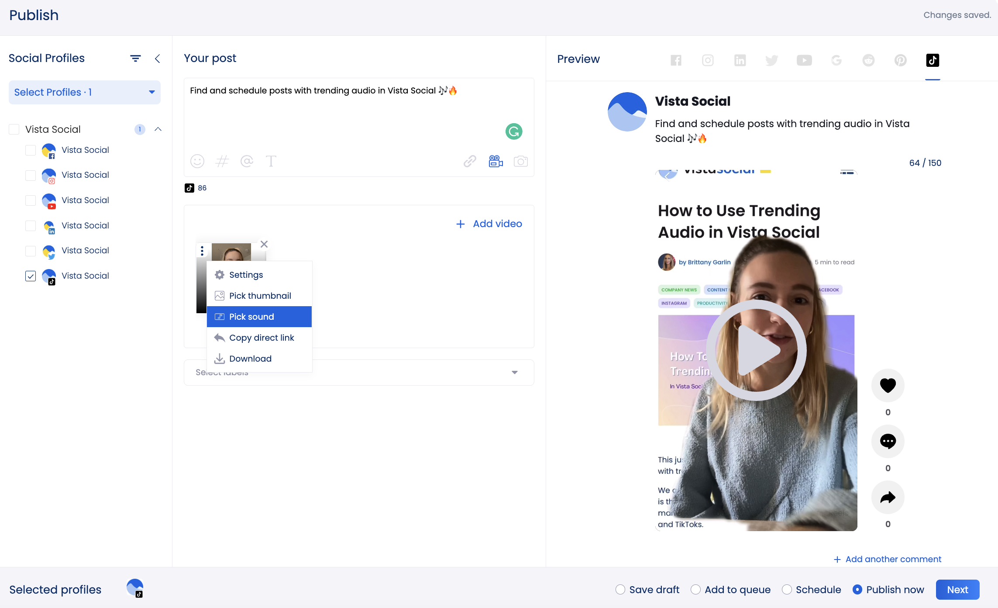The width and height of the screenshot is (998, 608).
Task: Insert a hashtag using the hashtag icon
Action: (x=222, y=161)
